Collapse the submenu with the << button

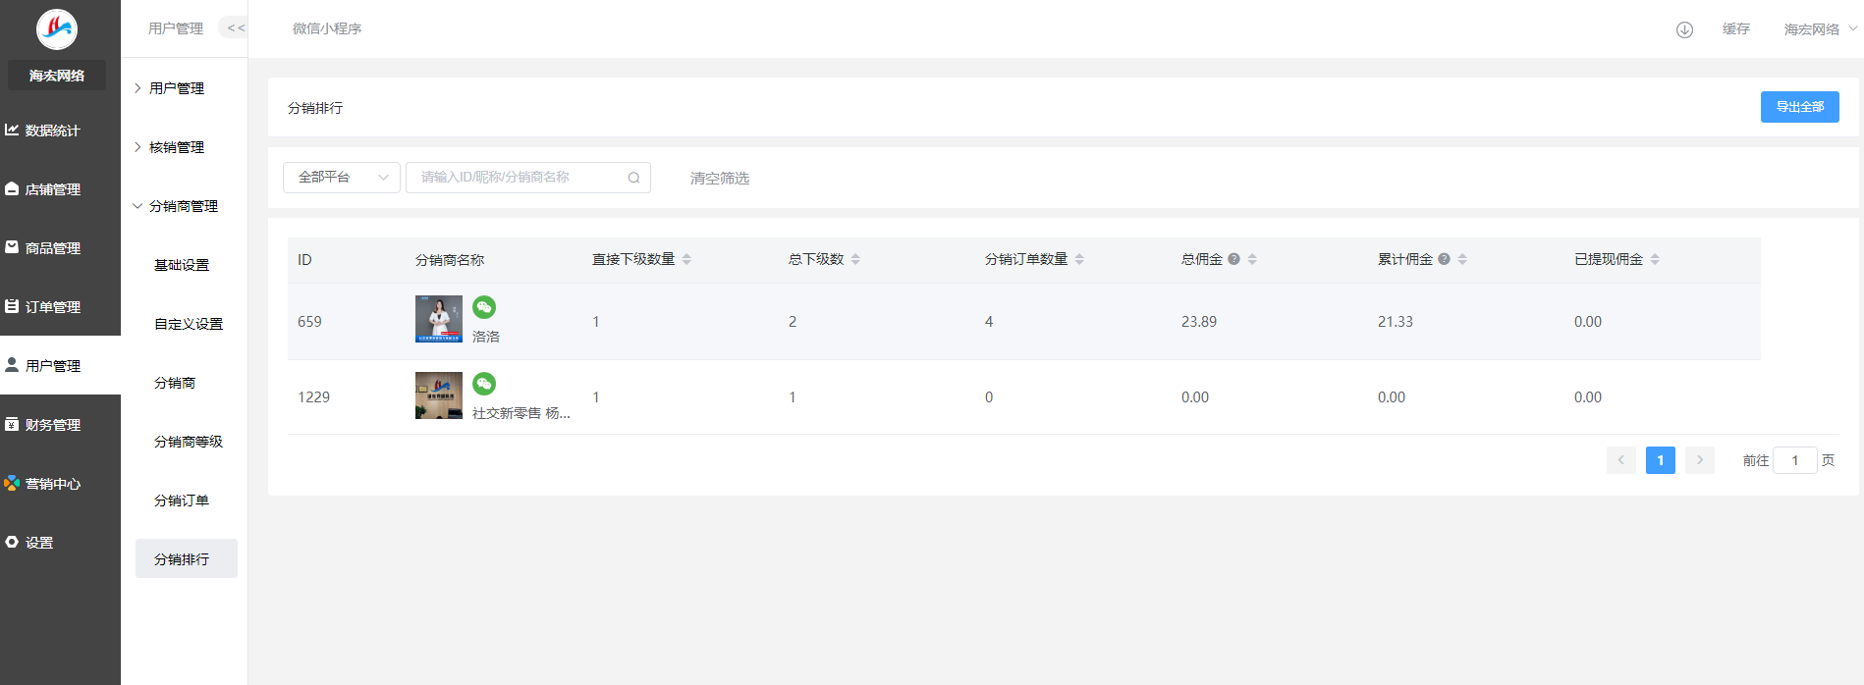tap(235, 28)
